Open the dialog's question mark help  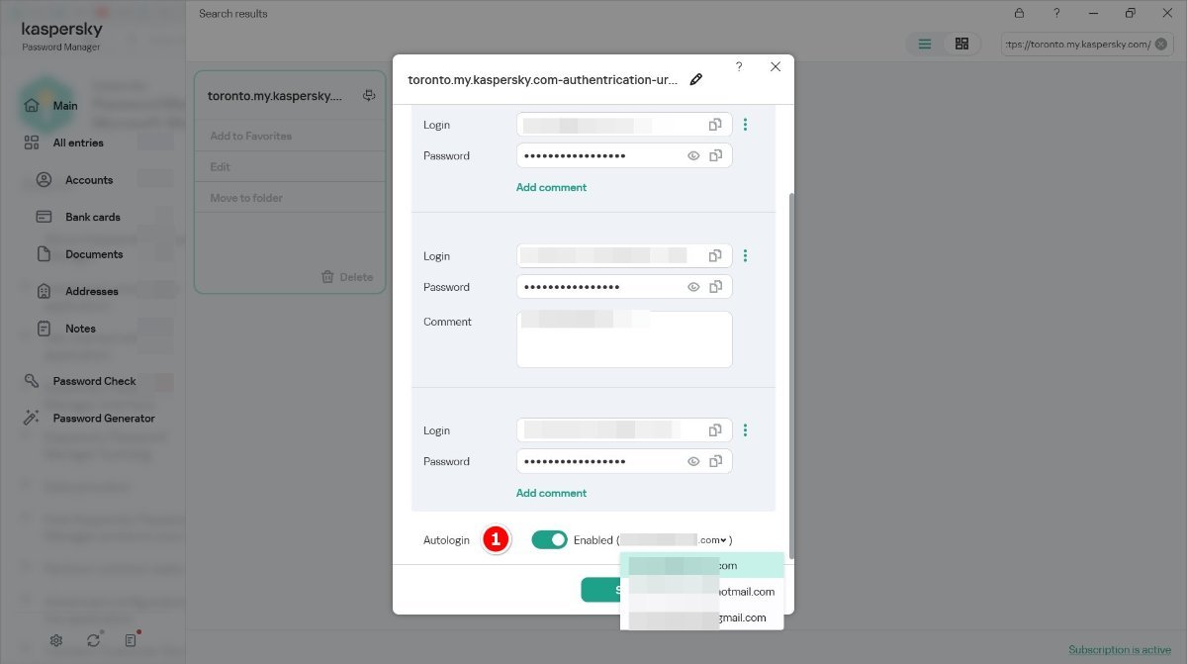coord(739,66)
